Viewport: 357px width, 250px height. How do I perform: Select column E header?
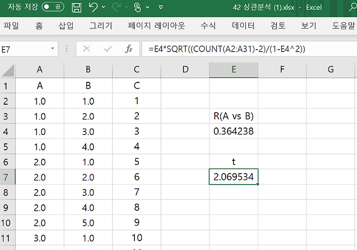point(234,69)
